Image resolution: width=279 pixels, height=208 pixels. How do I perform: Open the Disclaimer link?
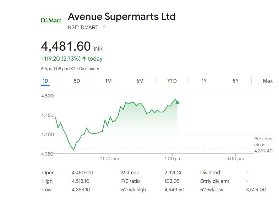click(x=89, y=69)
